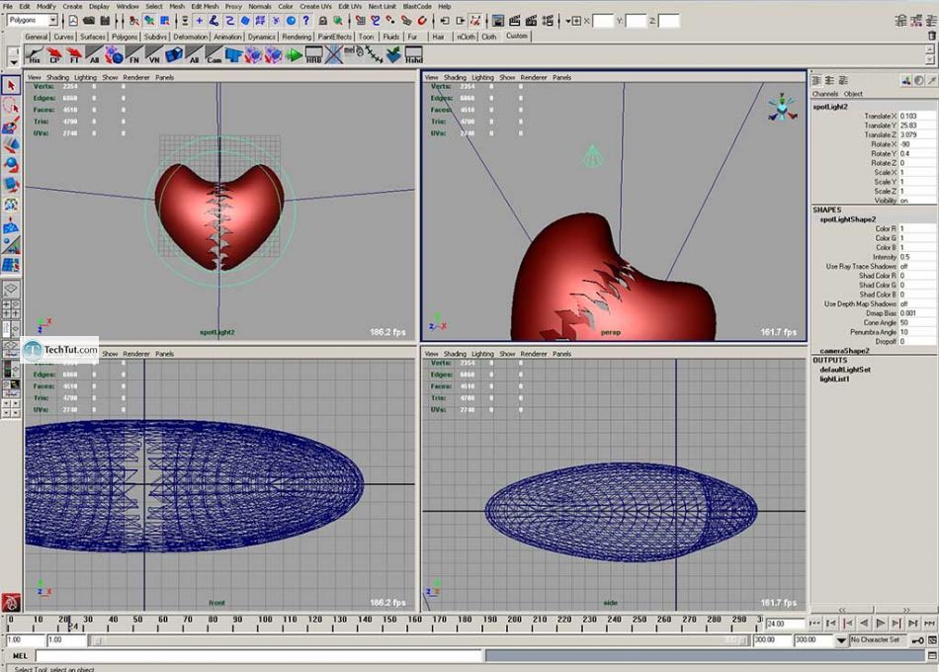The height and width of the screenshot is (672, 939).
Task: Choose the Universal Manipulator tool
Action: point(11,205)
